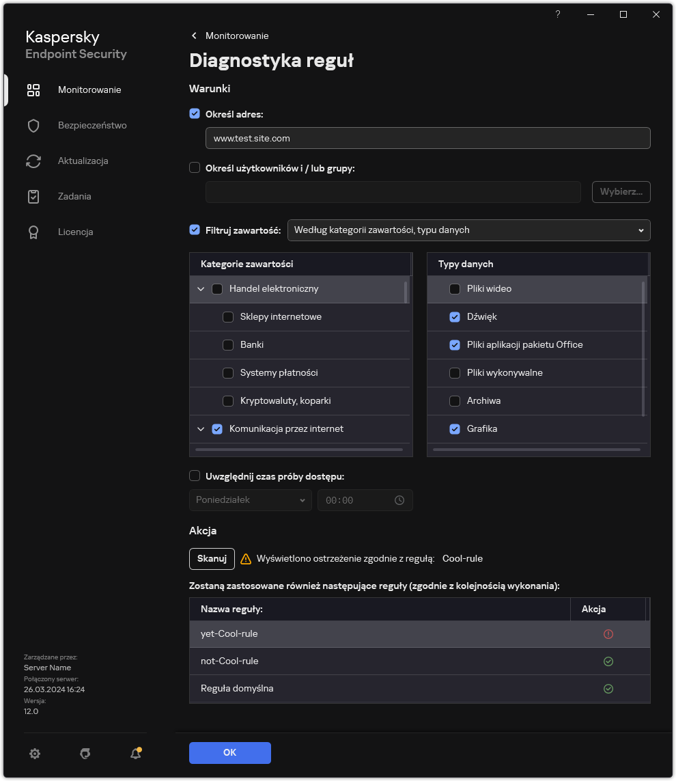
Task: Click horizontal scrollbar under Kategorie zawartości
Action: coord(299,450)
